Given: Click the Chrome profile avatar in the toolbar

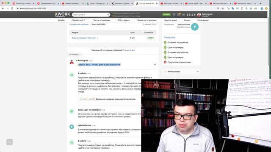Looking at the screenshot, I should point(262,8).
